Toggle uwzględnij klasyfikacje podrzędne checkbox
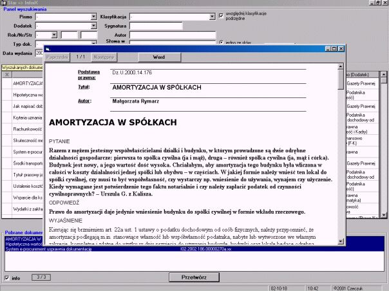Screen dimensions: 389x291 click(222, 16)
